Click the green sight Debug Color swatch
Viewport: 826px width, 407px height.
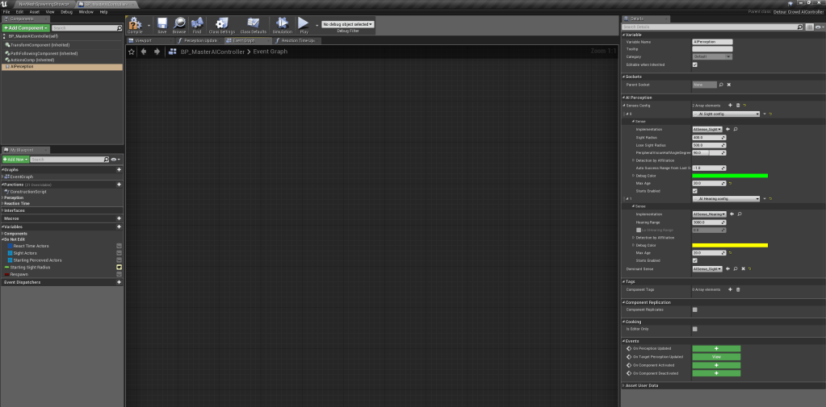(730, 175)
